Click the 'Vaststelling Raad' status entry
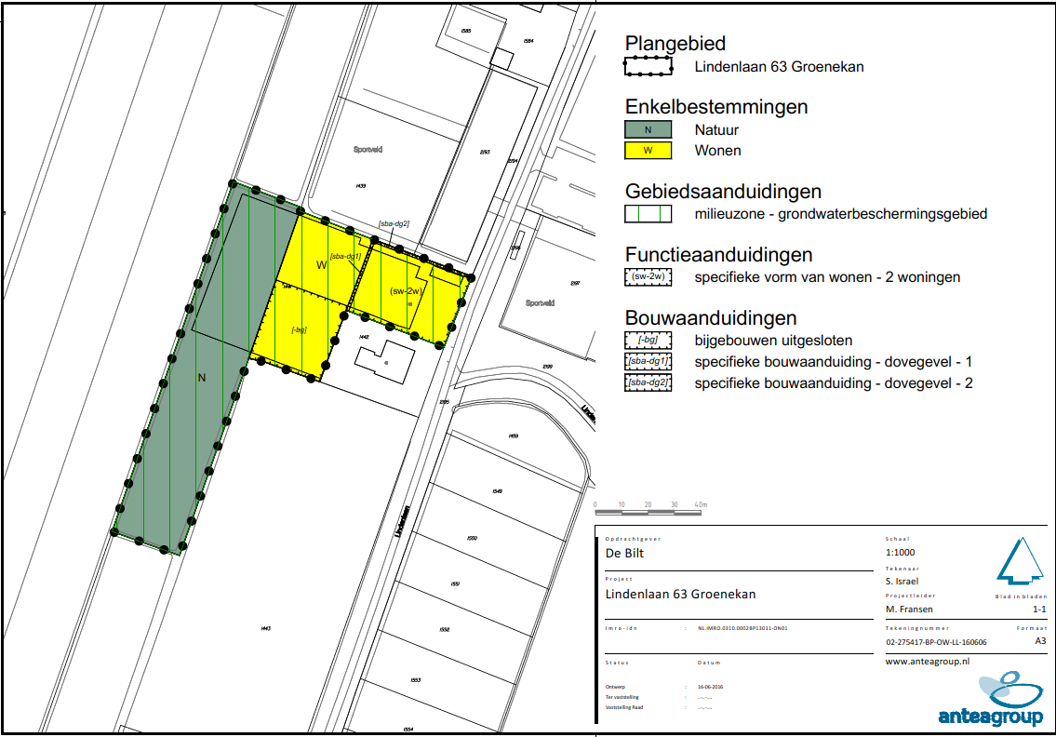Screen dimensions: 1056x737 tap(623, 707)
